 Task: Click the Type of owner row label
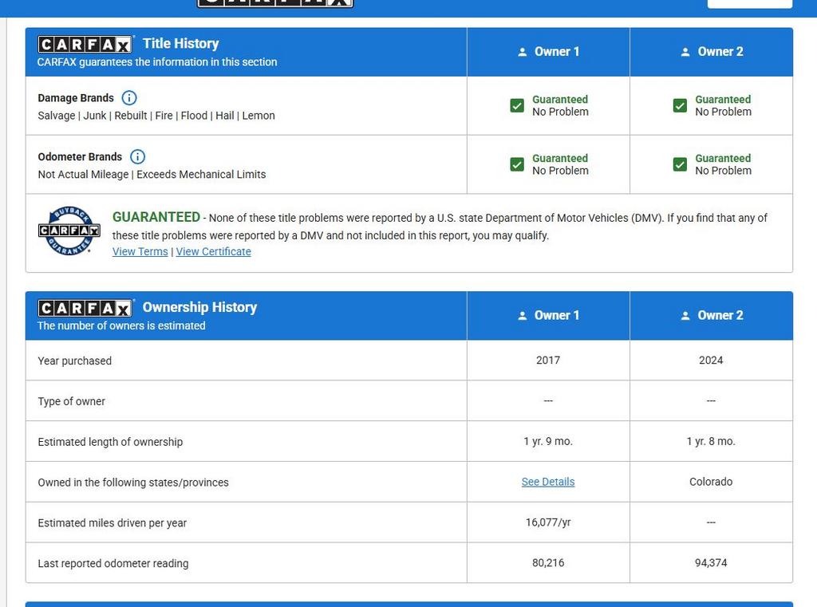[71, 401]
